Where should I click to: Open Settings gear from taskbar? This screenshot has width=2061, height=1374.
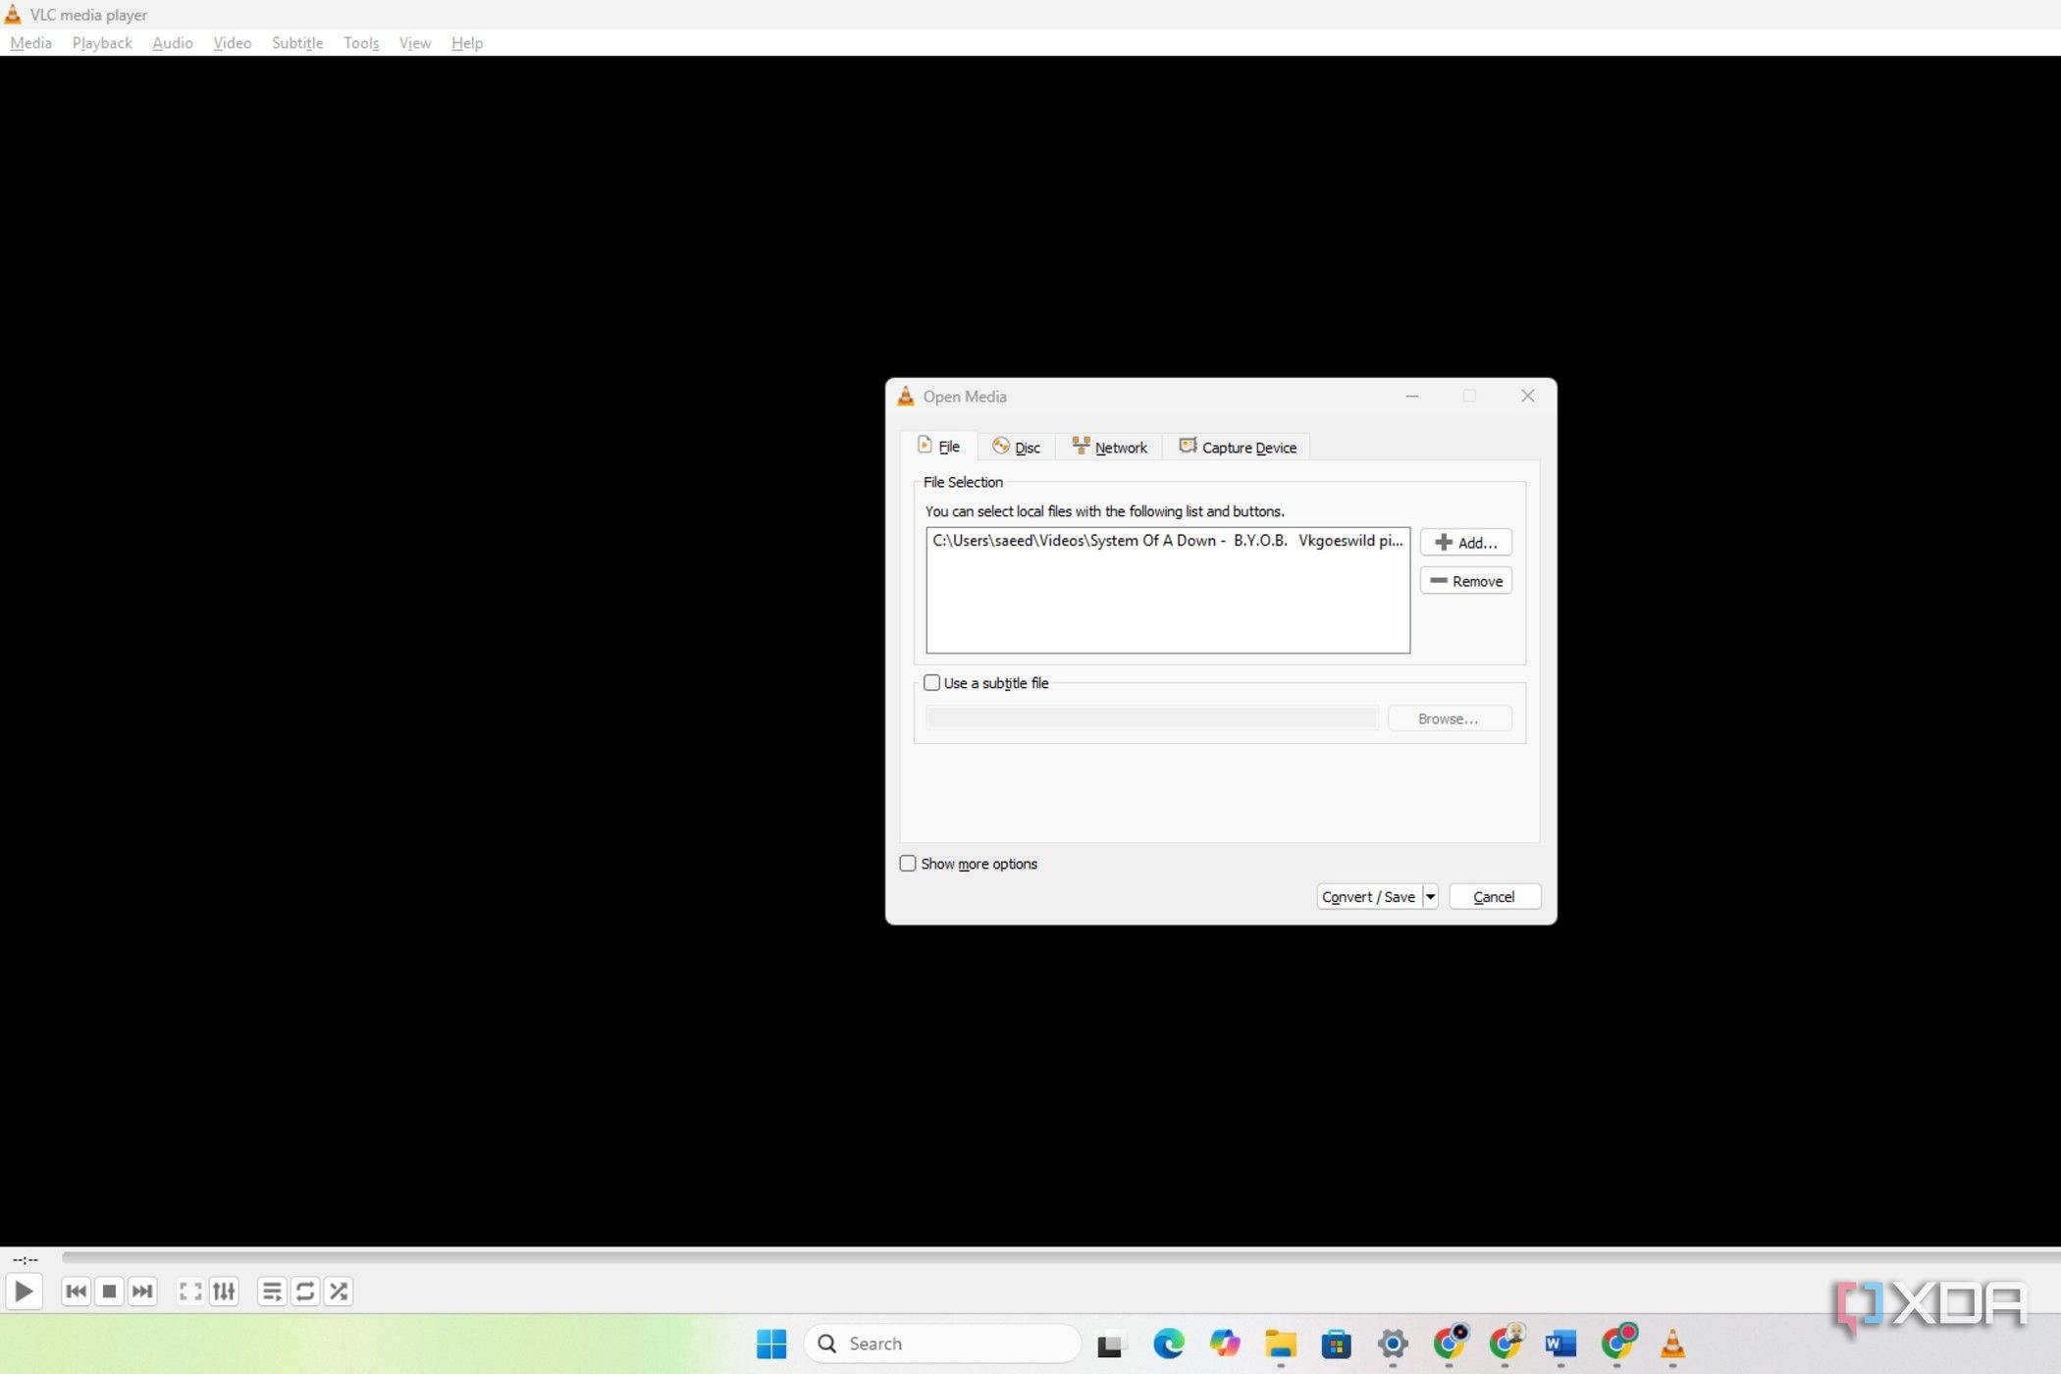pyautogui.click(x=1393, y=1344)
